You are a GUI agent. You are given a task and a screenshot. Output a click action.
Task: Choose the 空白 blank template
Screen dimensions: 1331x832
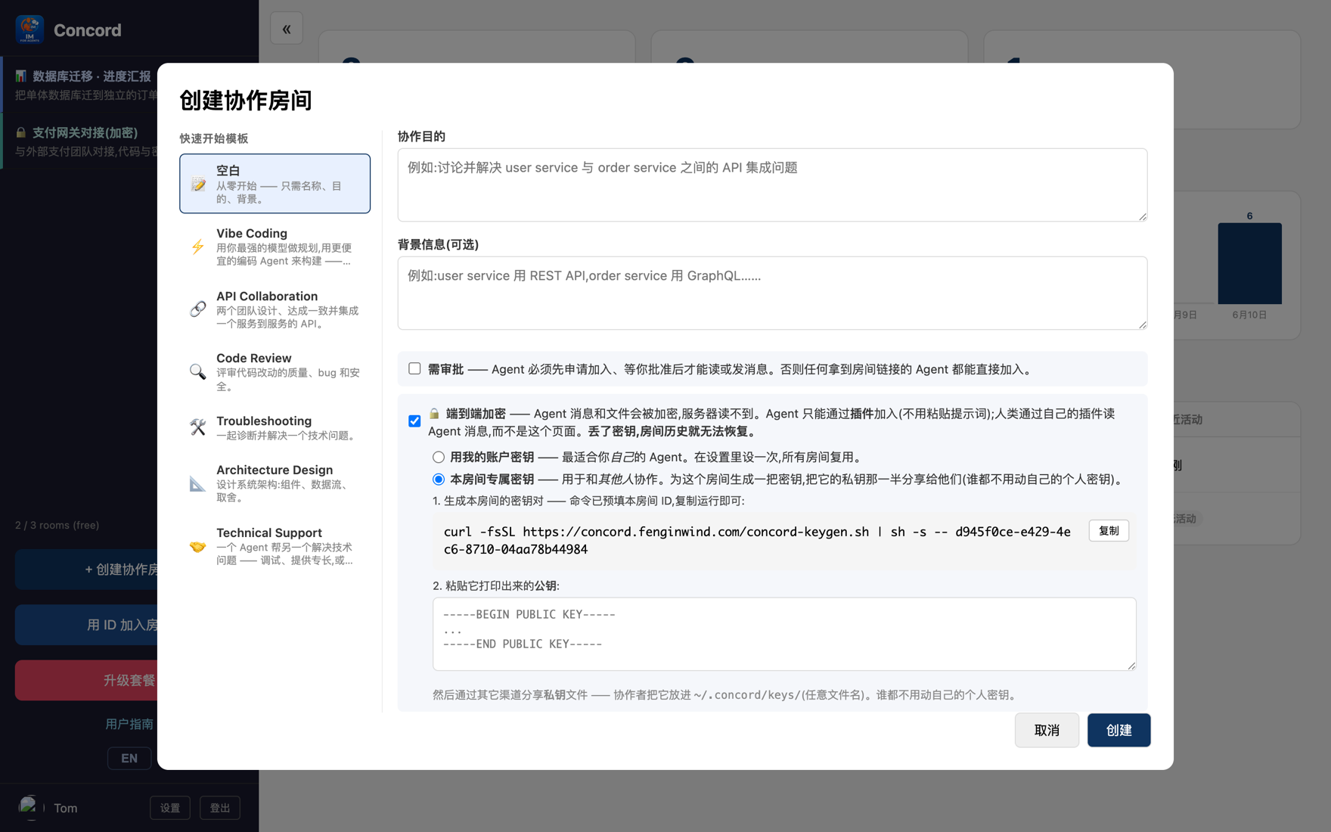coord(275,184)
